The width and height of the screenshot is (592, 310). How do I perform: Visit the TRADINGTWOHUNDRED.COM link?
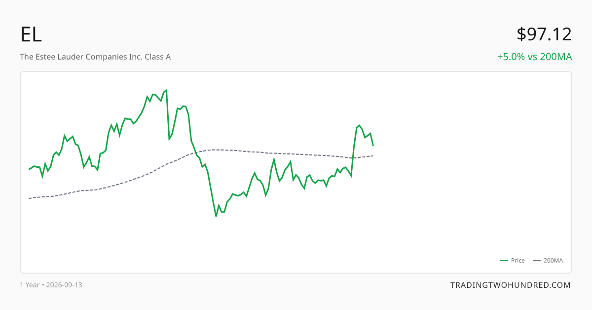coord(511,285)
